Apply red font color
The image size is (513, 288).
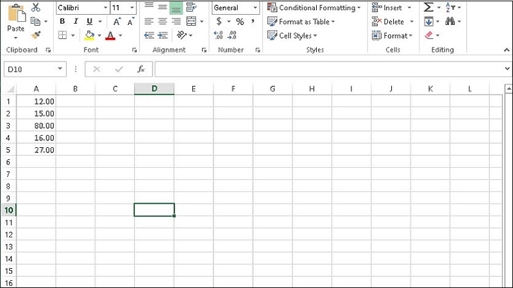(x=110, y=36)
